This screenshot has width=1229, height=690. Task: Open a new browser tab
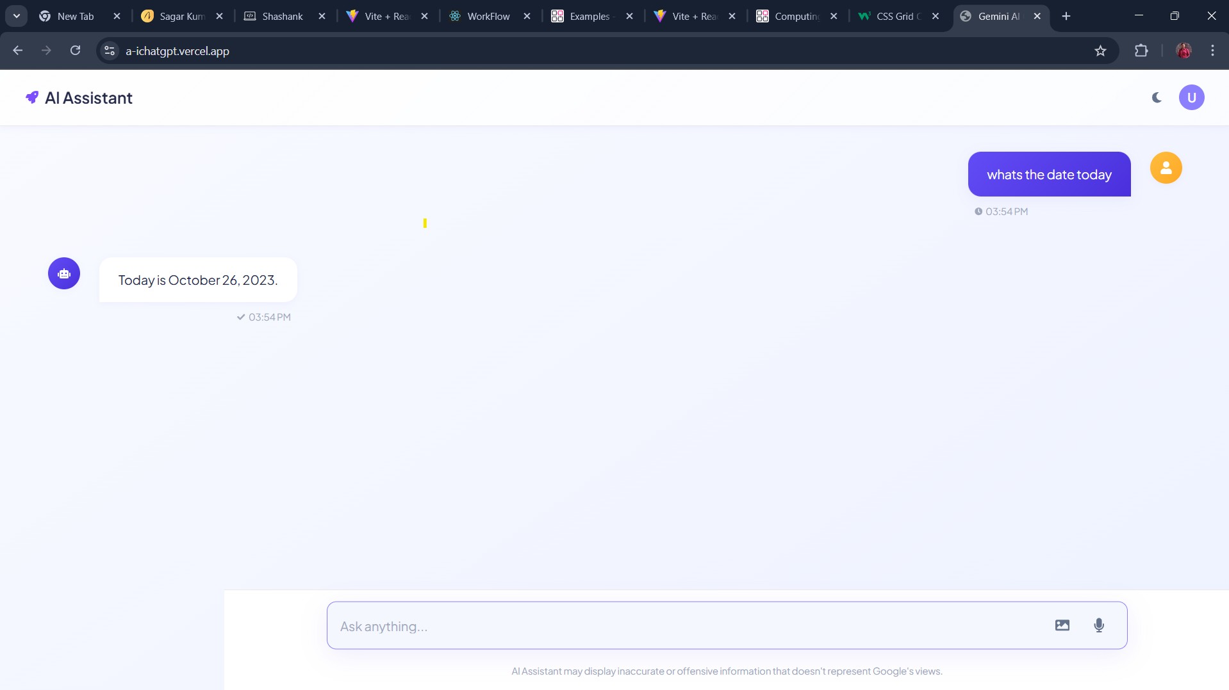[x=1066, y=16]
